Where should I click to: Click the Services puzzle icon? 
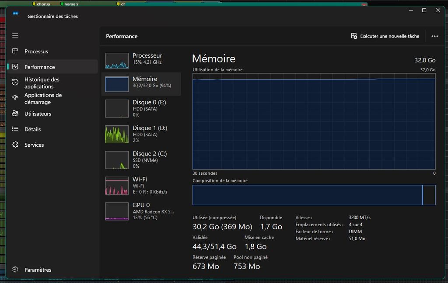coord(15,145)
